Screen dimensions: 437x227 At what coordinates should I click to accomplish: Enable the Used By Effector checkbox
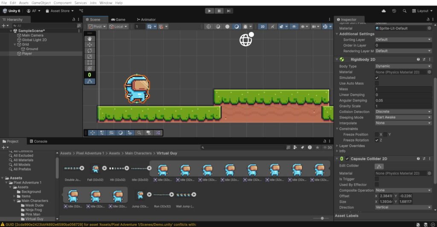tap(377, 184)
